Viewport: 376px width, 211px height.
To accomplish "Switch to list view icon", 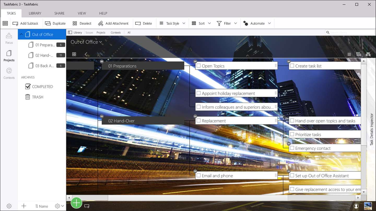I will click(x=349, y=54).
